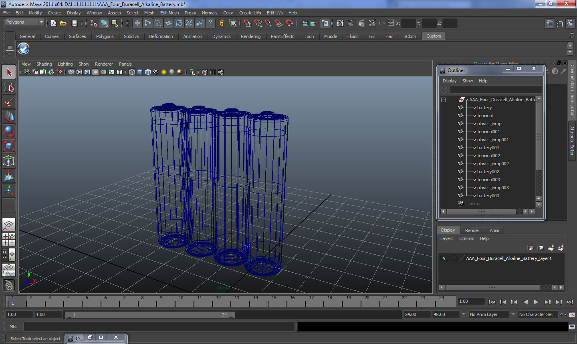Toggle visibility V box of Battery layer
The height and width of the screenshot is (344, 577).
(444, 258)
